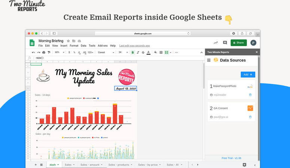
Task: Toggle bold formatting
Action: 132,52
